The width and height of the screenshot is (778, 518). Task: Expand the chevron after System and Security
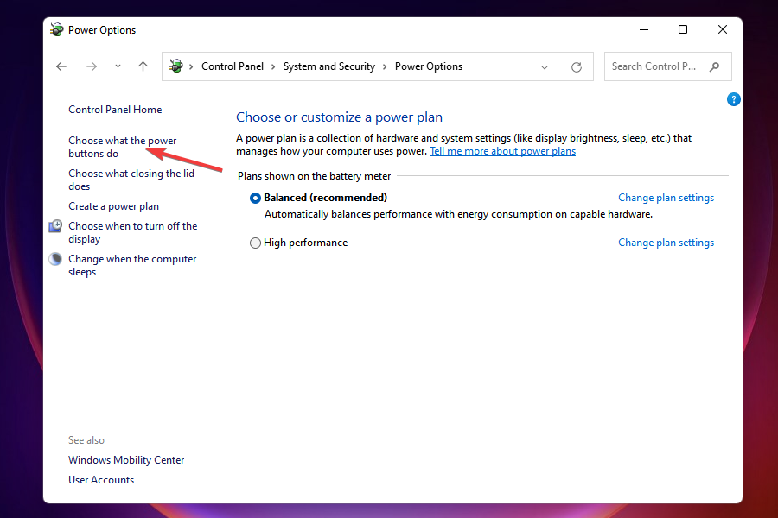point(385,67)
